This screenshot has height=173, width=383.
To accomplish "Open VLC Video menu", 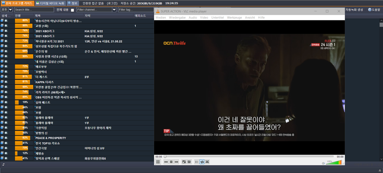I will 204,18.
